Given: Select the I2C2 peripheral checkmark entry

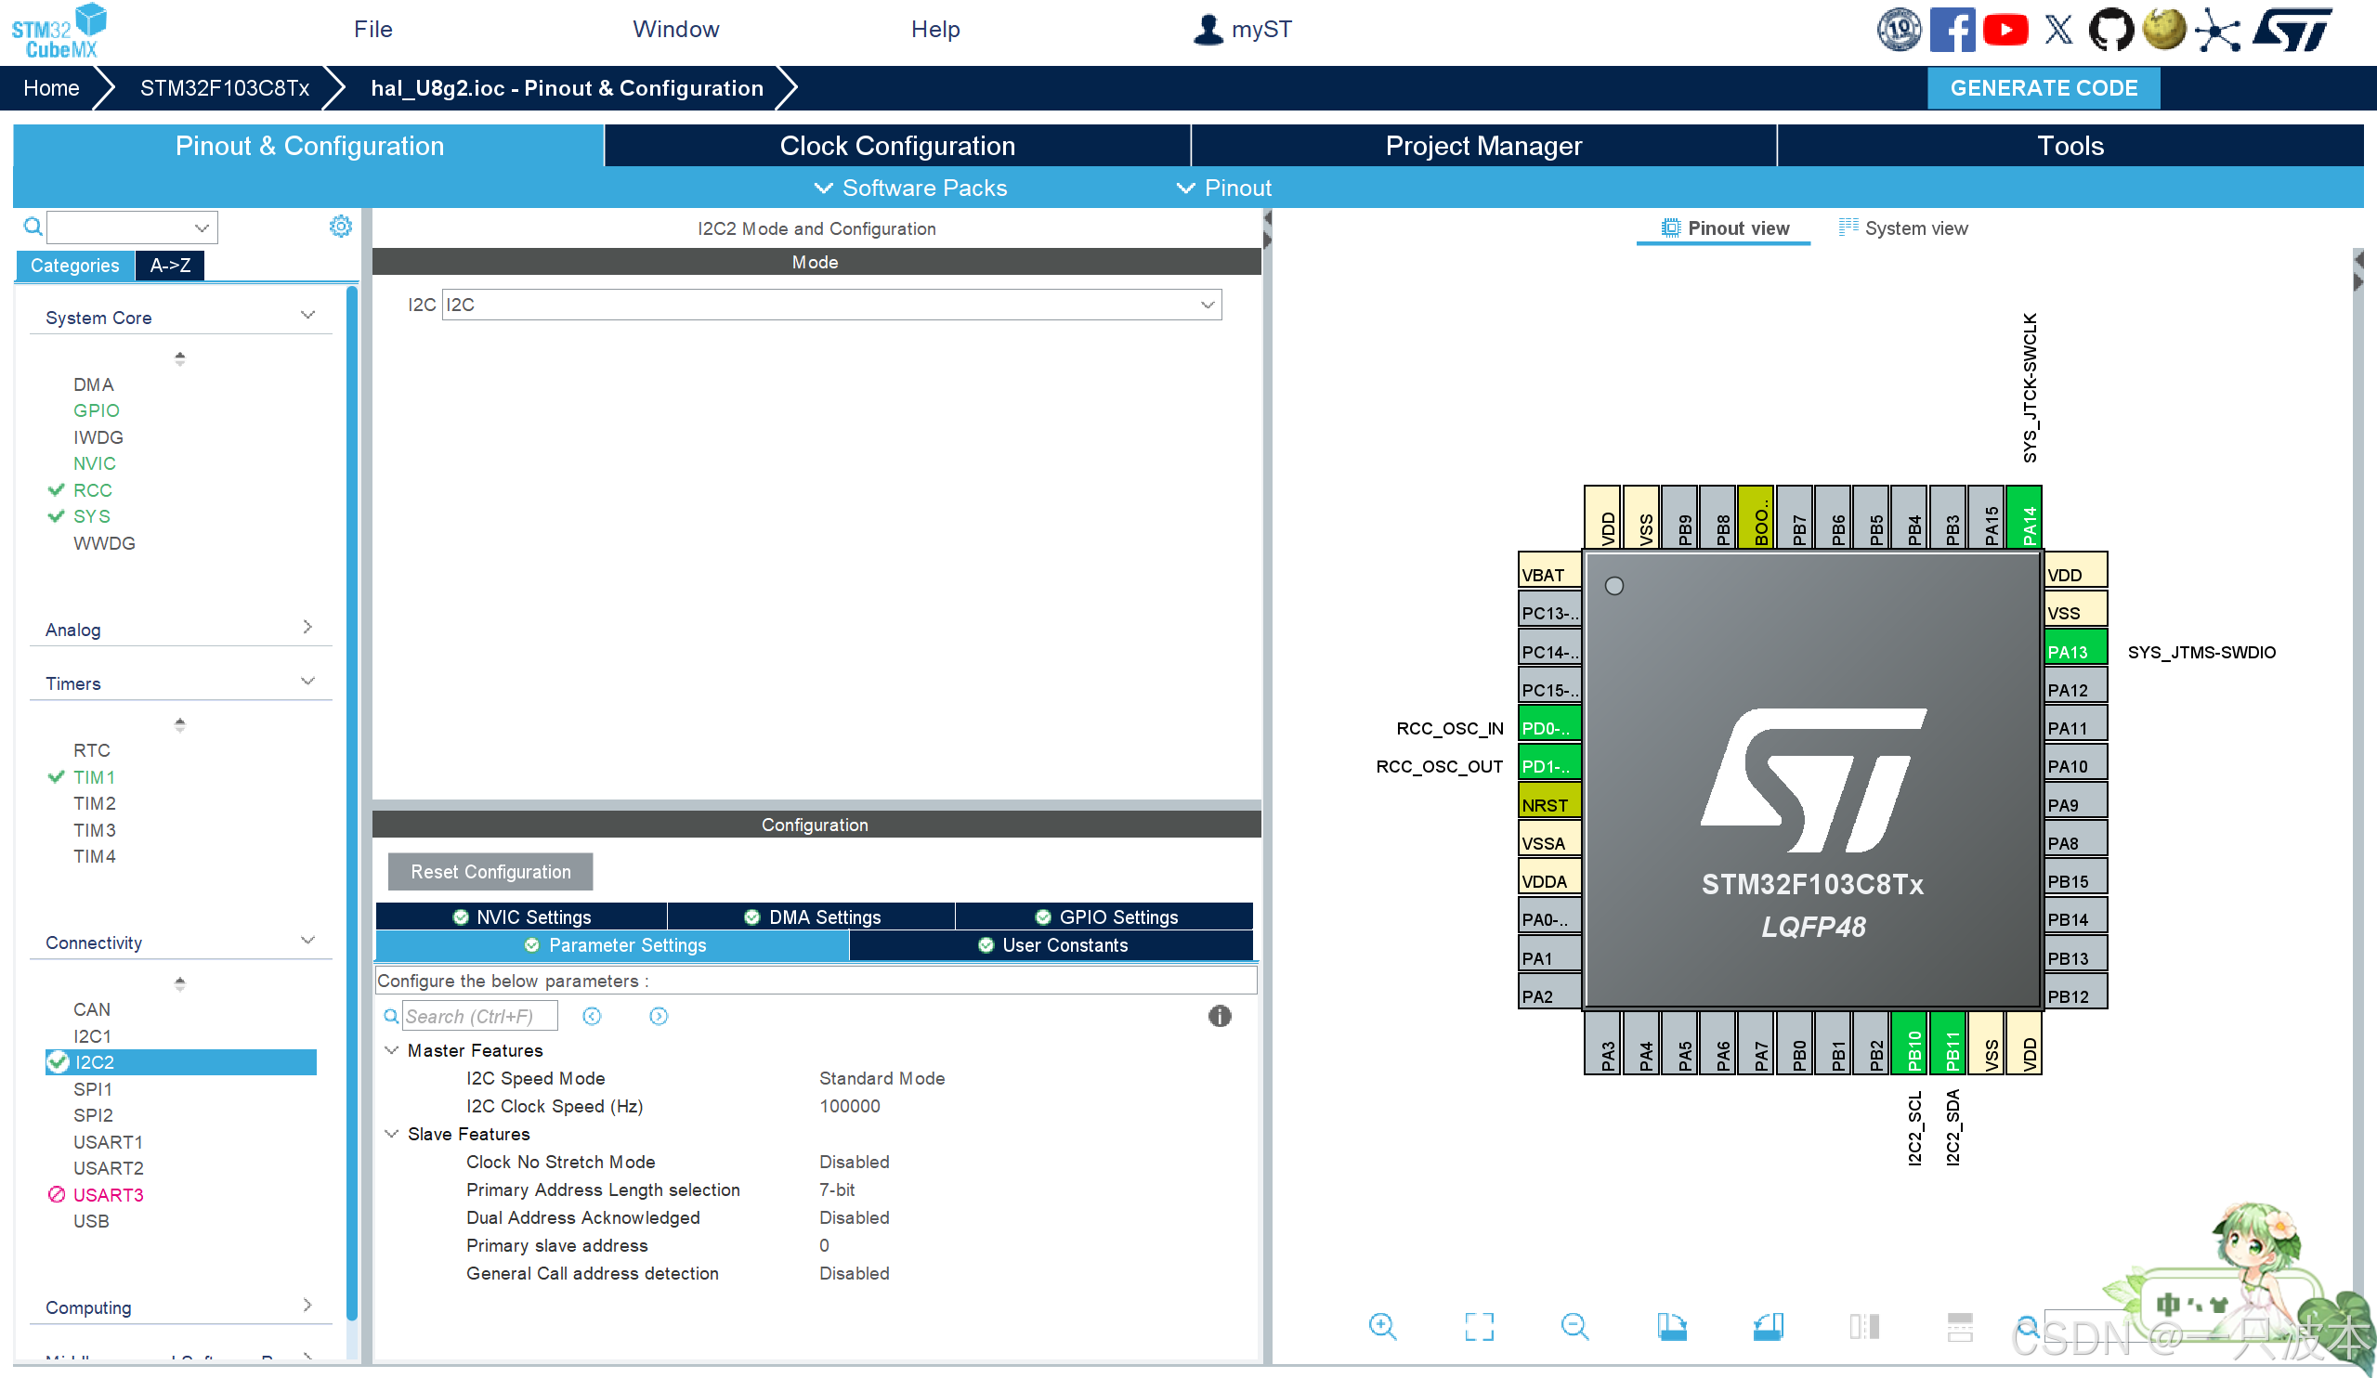Looking at the screenshot, I should click(x=95, y=1062).
